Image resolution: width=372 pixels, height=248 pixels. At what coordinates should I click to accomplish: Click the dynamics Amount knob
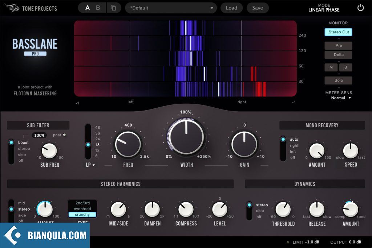(x=351, y=210)
